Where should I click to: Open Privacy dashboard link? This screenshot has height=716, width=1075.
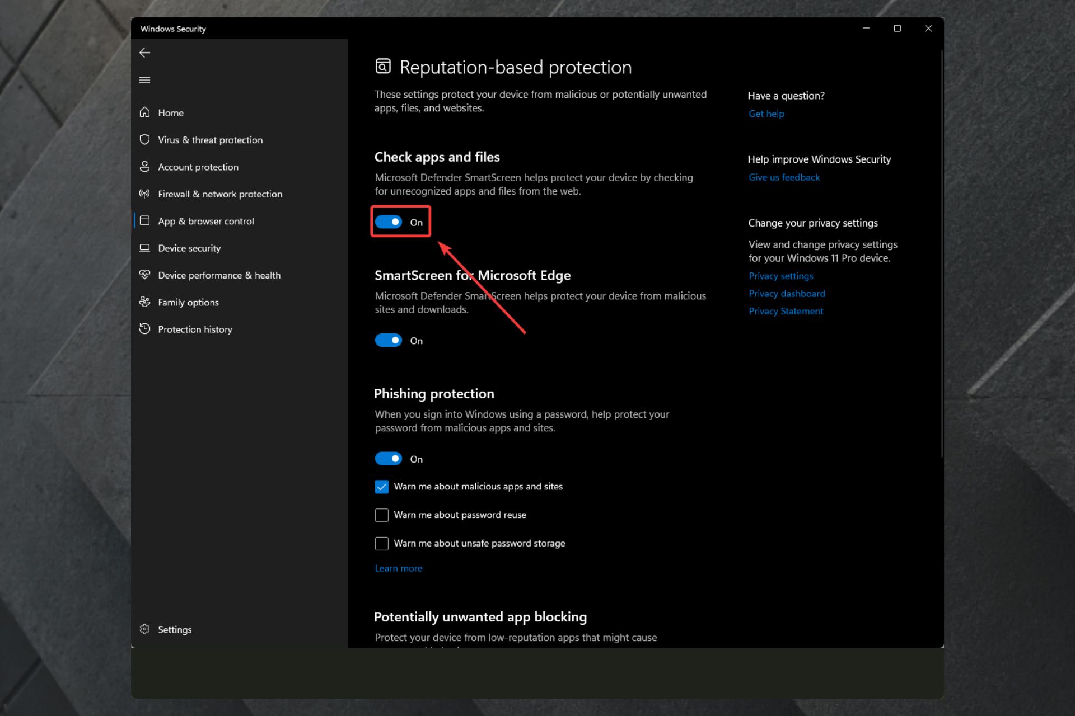pos(787,294)
